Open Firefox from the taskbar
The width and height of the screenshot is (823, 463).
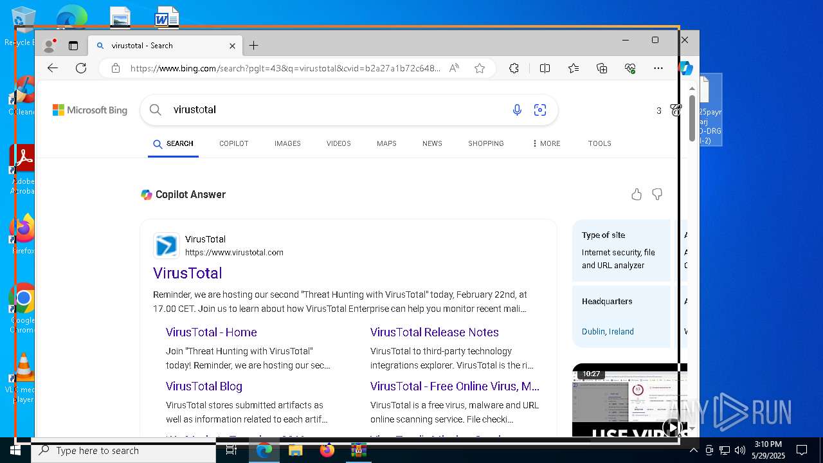click(x=327, y=450)
